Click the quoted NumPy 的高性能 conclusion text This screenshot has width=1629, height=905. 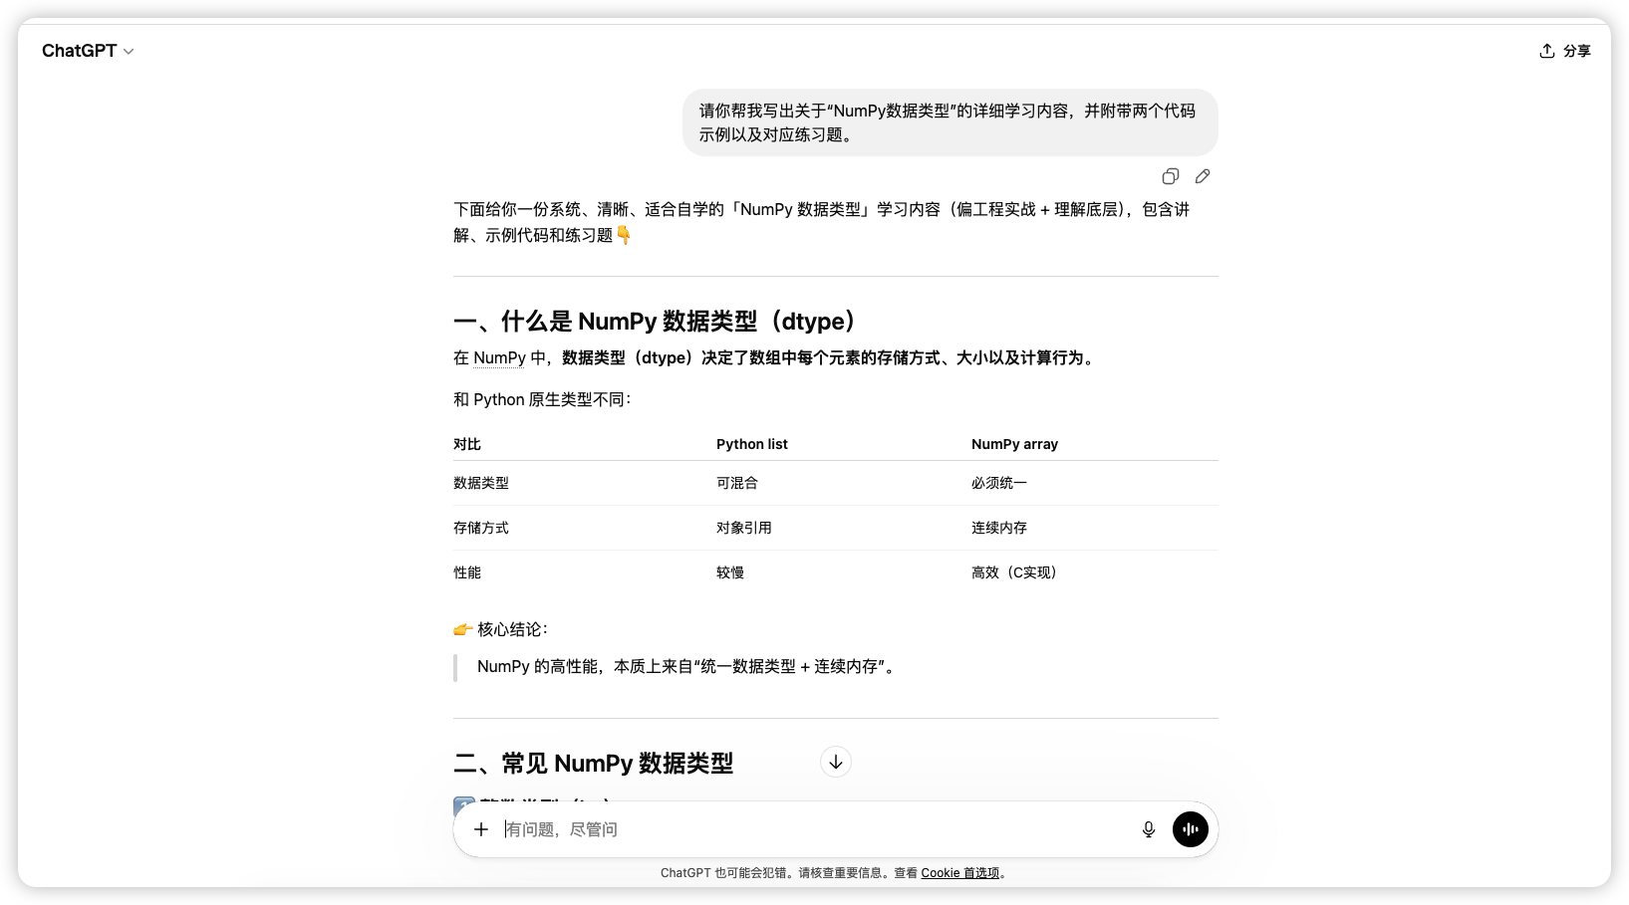pos(687,666)
